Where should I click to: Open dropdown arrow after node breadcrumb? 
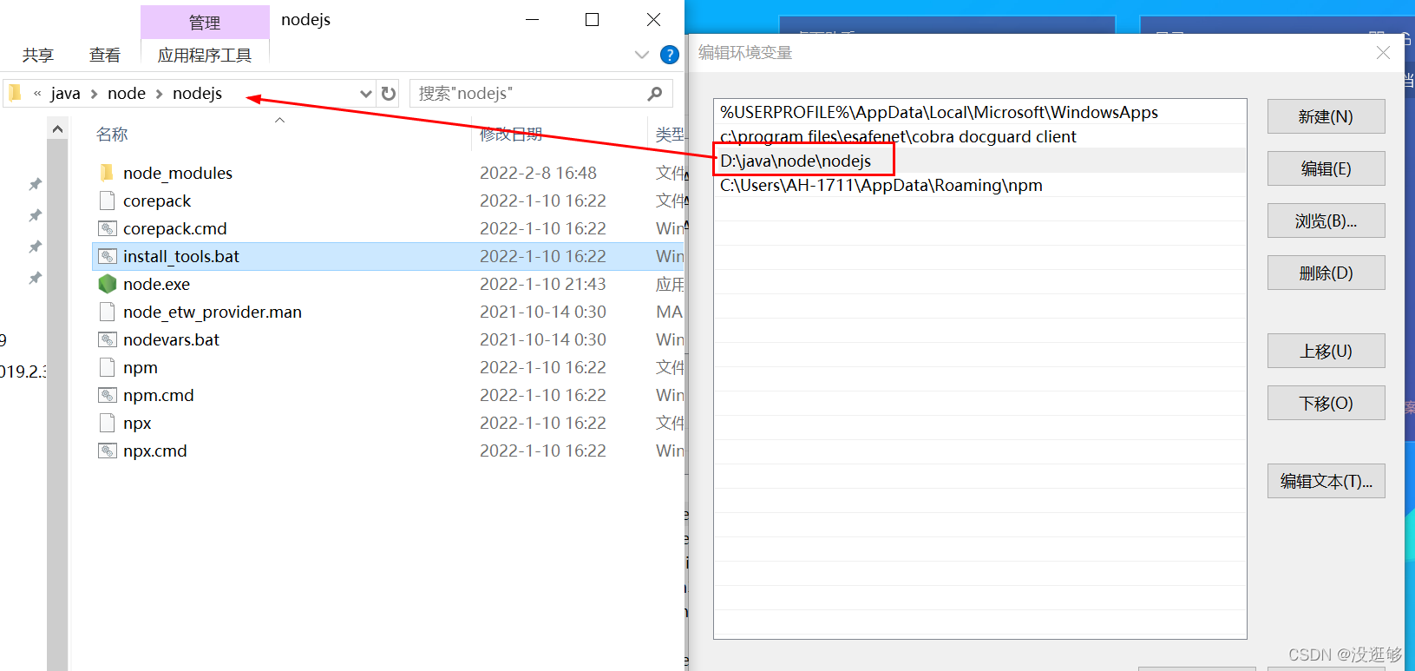(x=159, y=94)
